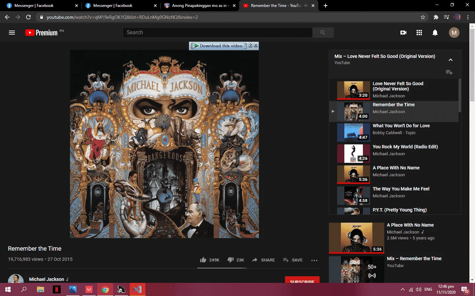Subscribe to Michael Jackson's channel
The height and width of the screenshot is (296, 475).
pos(302,280)
